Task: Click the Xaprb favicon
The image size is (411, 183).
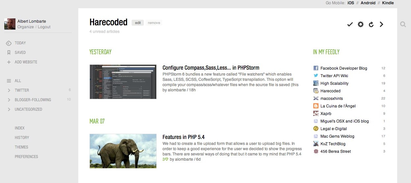Action: coord(316,114)
